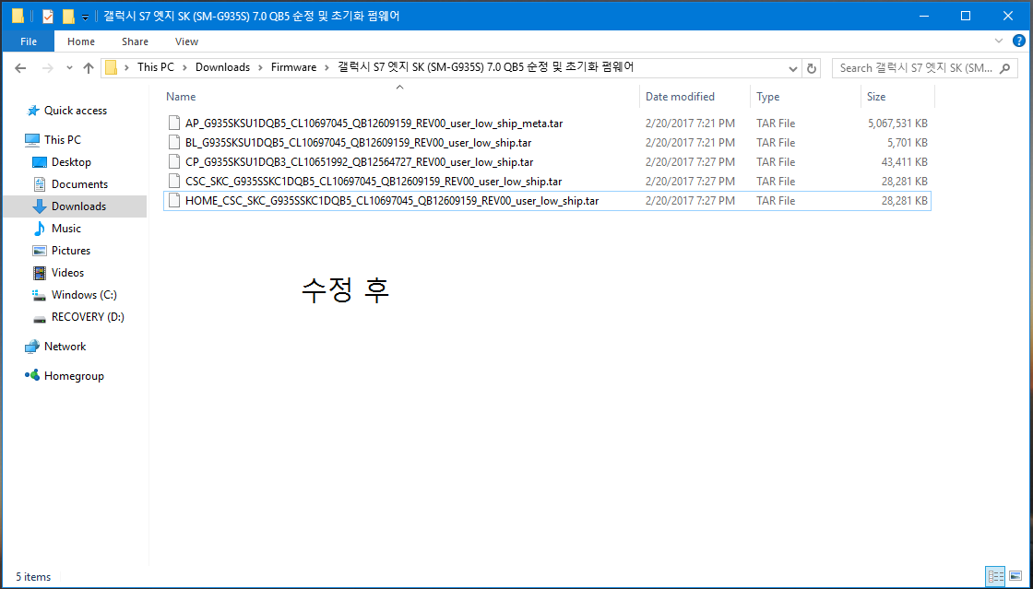
Task: Switch to the details view in the status bar
Action: (995, 576)
